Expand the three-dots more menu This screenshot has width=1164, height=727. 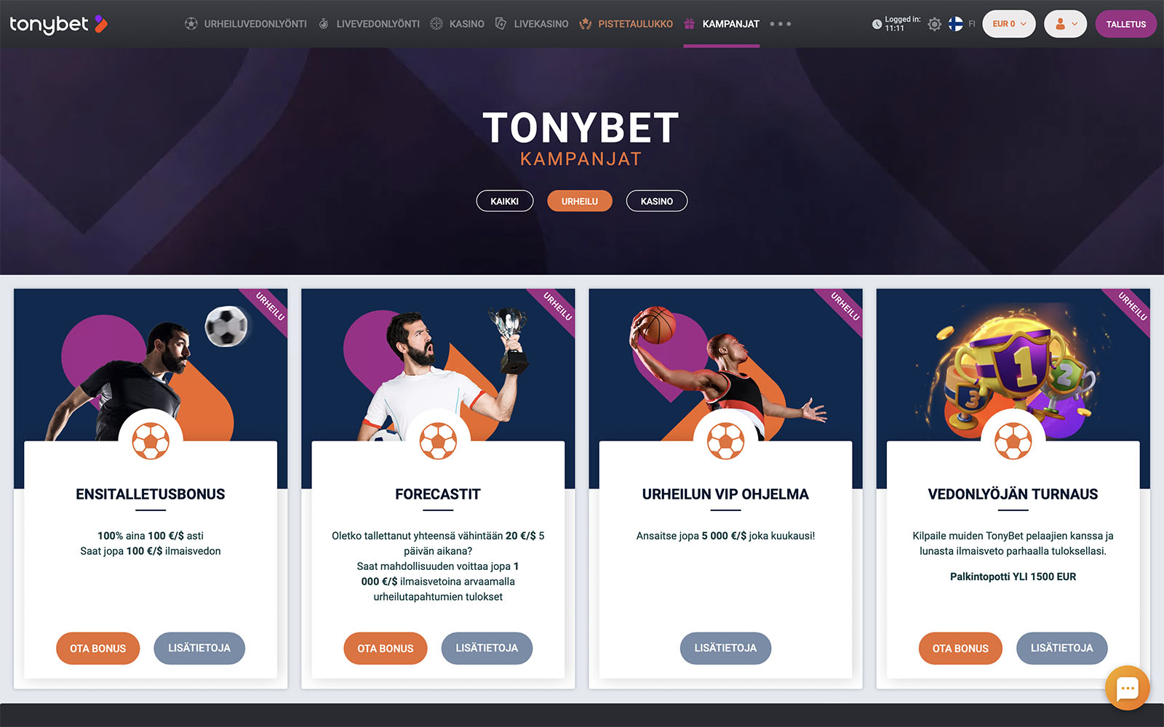780,24
